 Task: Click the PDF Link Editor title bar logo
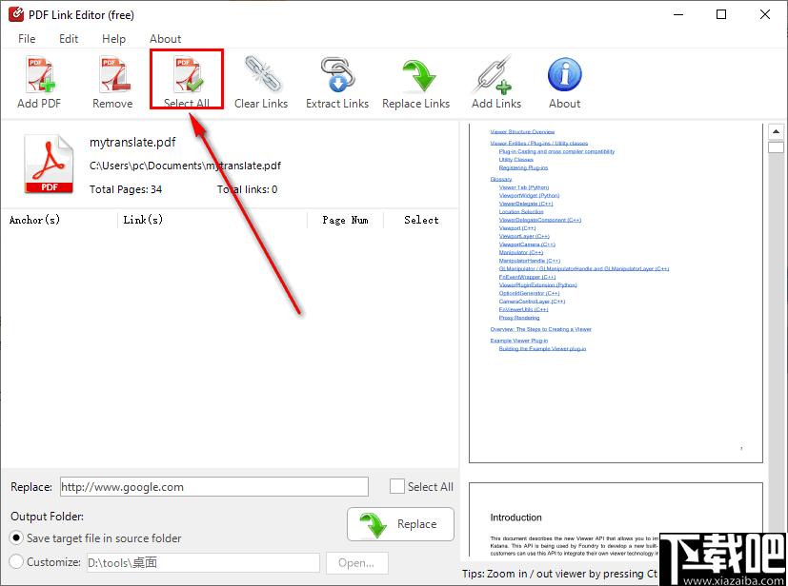tap(16, 14)
